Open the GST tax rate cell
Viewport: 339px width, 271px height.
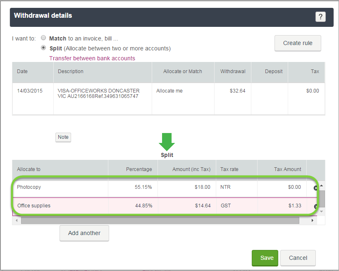pos(237,206)
